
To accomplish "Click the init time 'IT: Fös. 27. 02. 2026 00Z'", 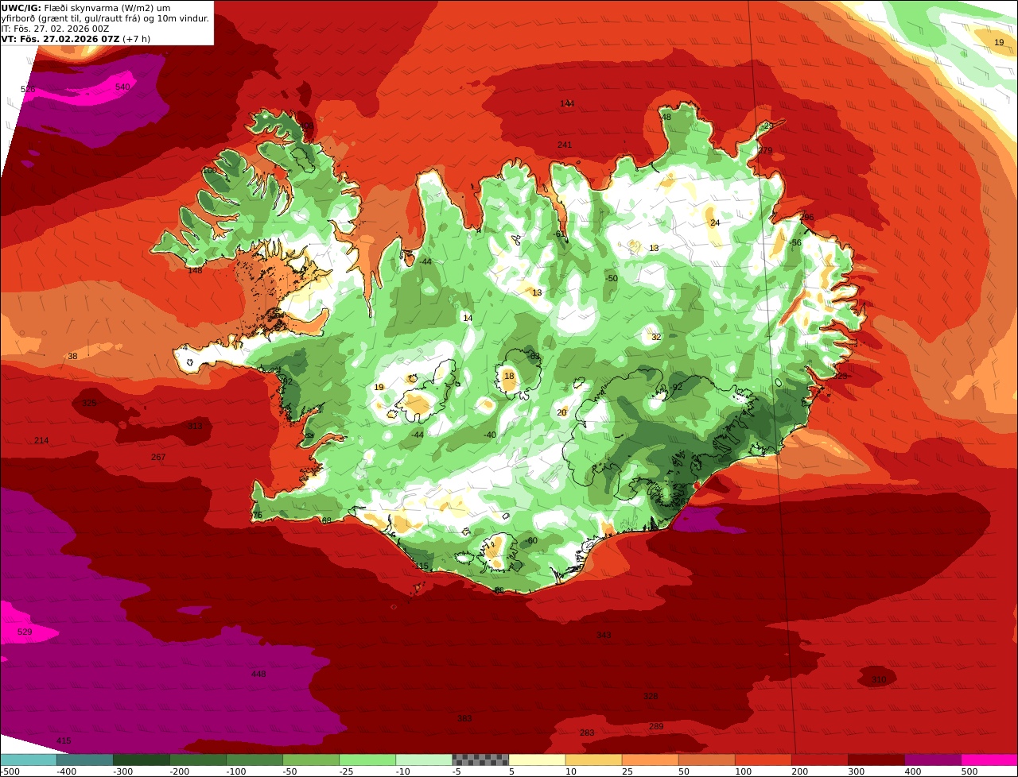I will tap(55, 29).
